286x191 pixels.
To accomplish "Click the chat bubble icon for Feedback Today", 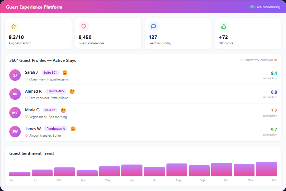I will pos(154,26).
